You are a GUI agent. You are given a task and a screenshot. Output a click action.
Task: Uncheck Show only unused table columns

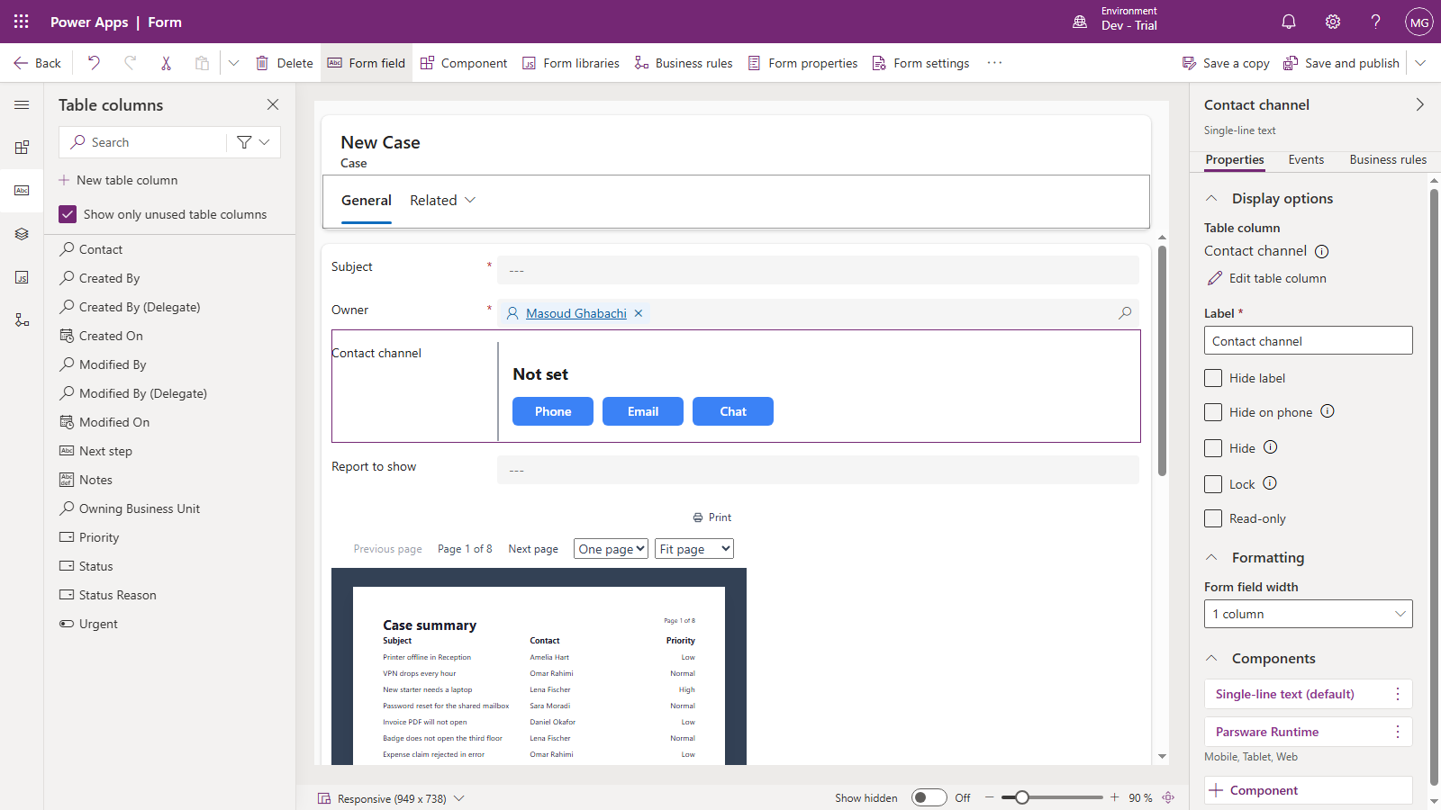[x=68, y=214]
